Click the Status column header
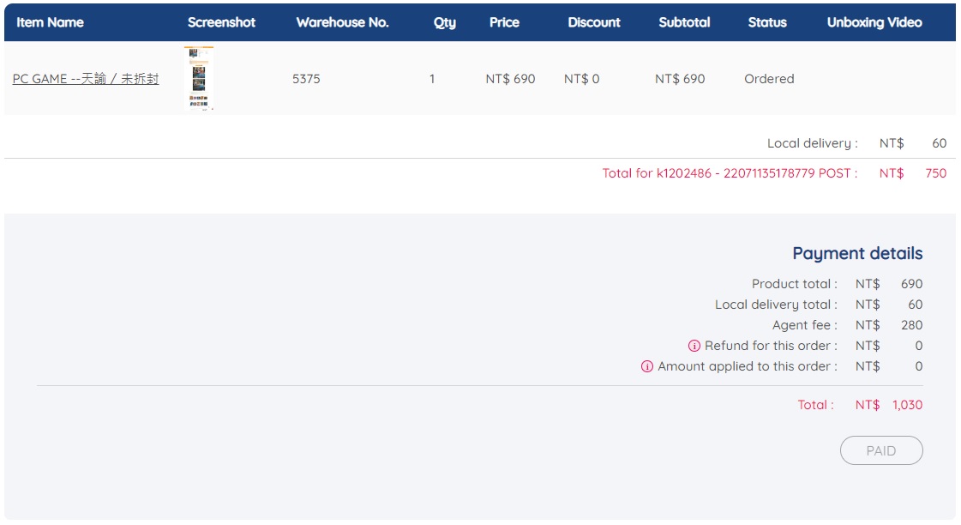961x525 pixels. pos(767,22)
